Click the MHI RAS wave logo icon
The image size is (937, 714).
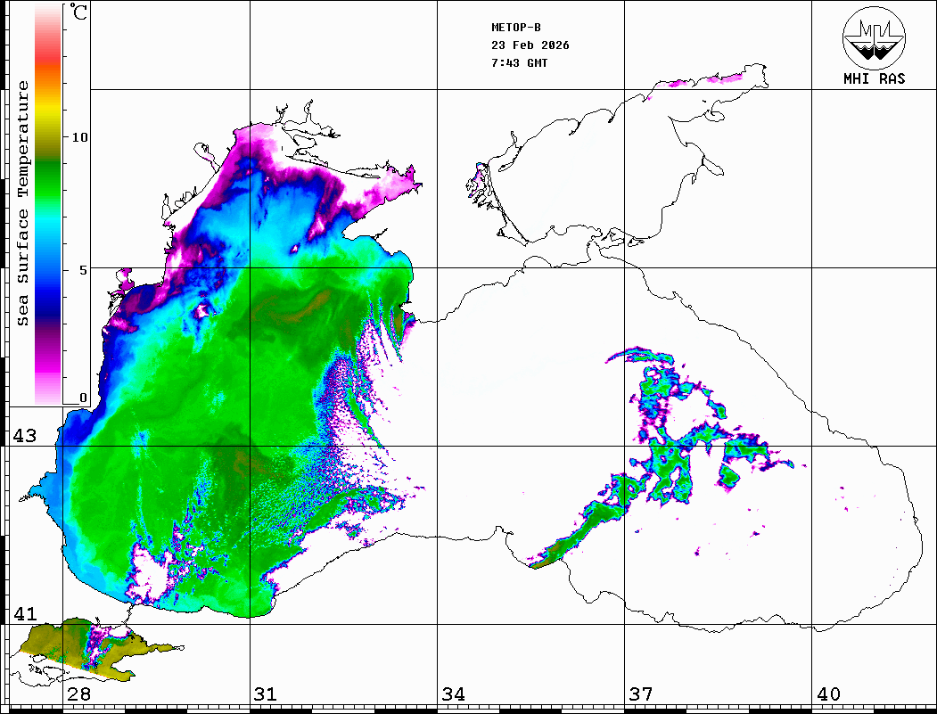point(874,37)
